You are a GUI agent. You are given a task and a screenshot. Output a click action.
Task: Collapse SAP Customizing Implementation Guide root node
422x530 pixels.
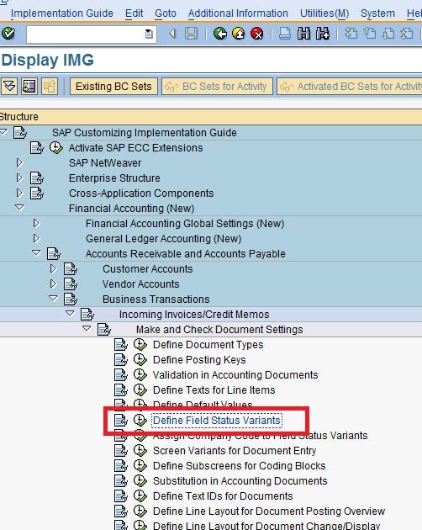pos(3,132)
